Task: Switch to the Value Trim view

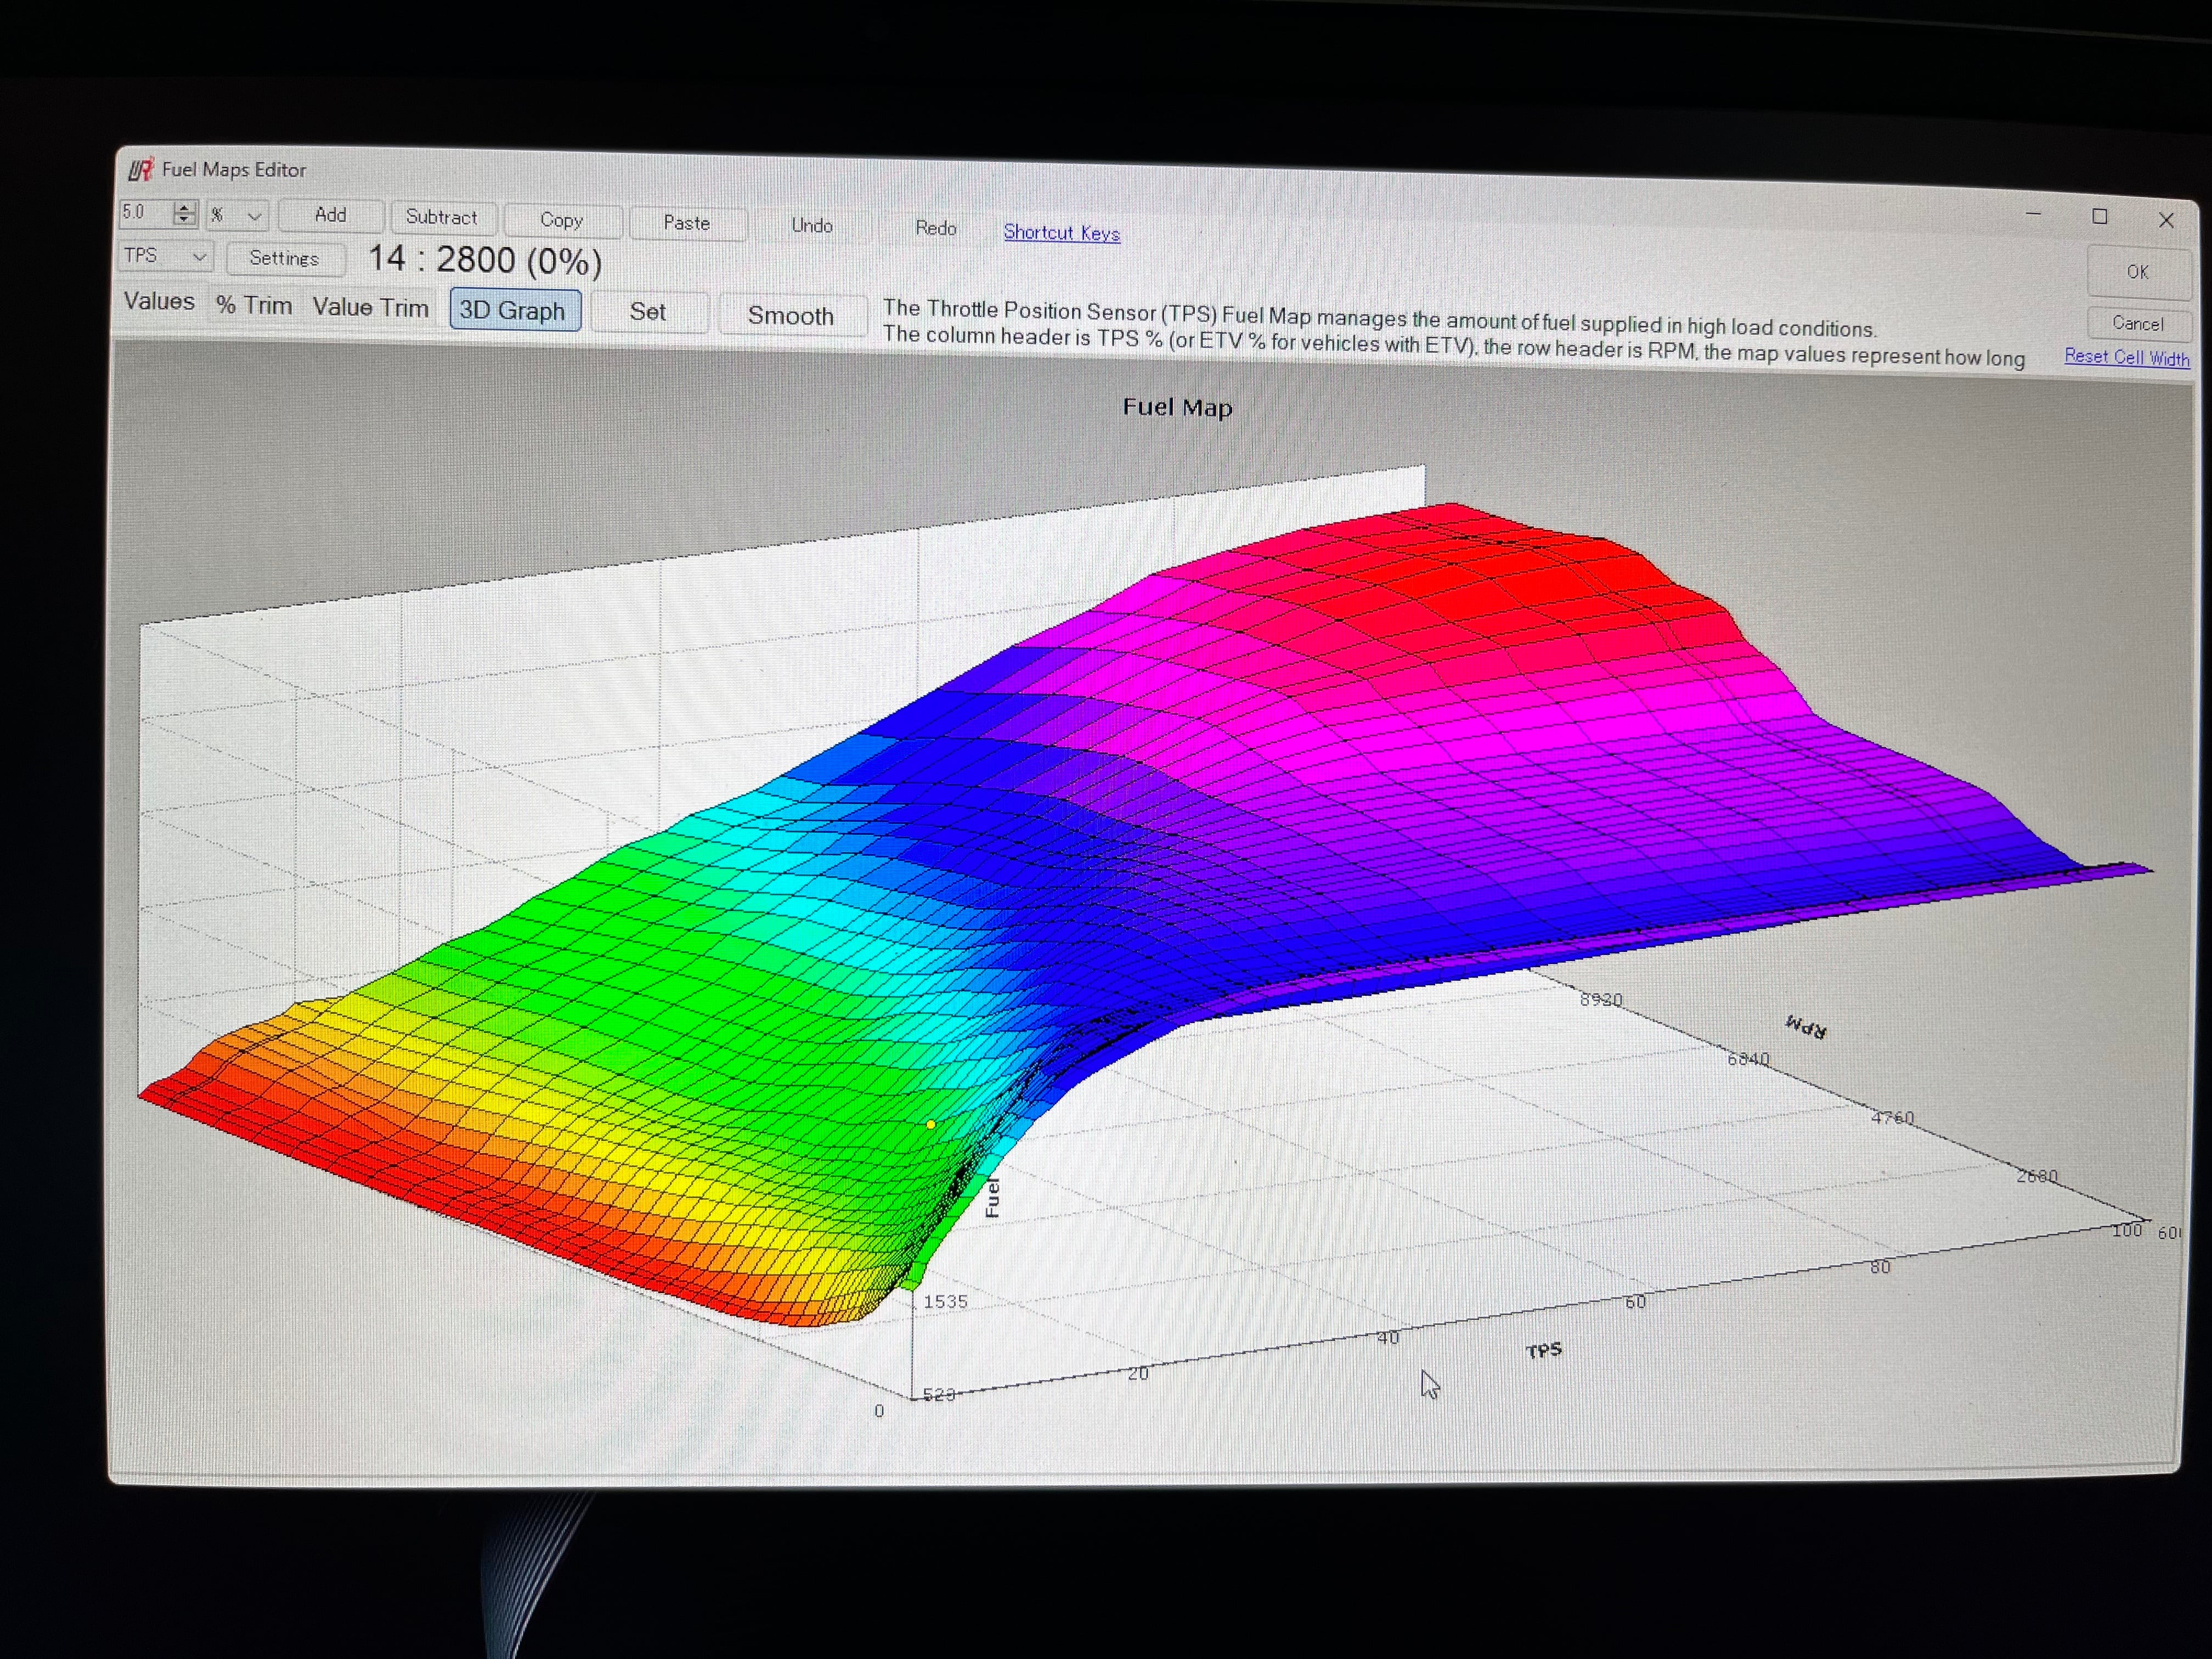Action: coord(370,307)
